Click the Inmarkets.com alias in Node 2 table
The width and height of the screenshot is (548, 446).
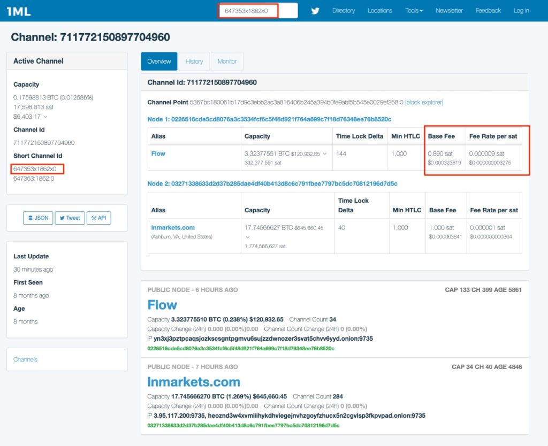tap(173, 228)
